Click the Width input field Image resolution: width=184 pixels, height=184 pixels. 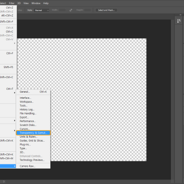coord(62,10)
